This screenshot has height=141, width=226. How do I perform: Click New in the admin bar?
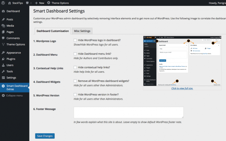(42, 3)
